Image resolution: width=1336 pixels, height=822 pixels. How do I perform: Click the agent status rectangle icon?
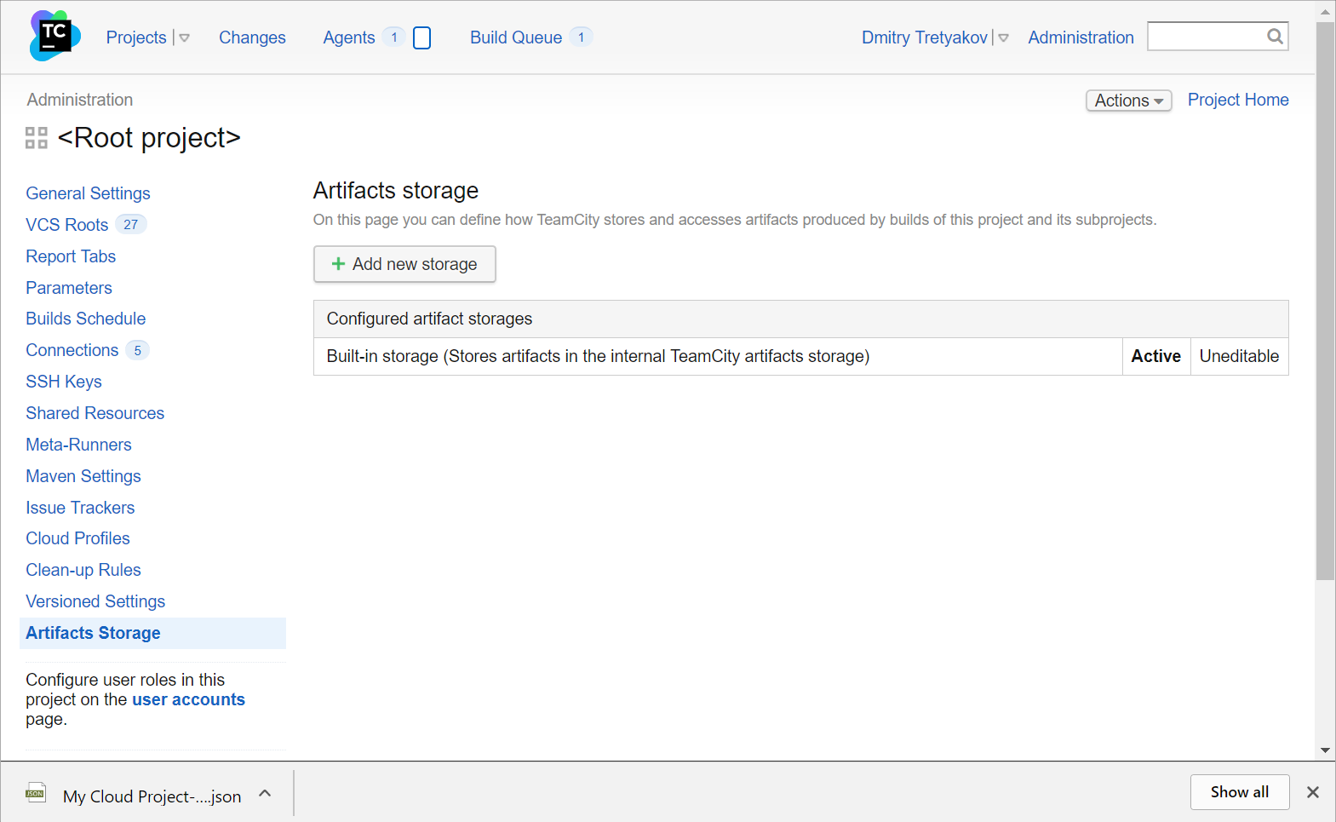(x=421, y=37)
